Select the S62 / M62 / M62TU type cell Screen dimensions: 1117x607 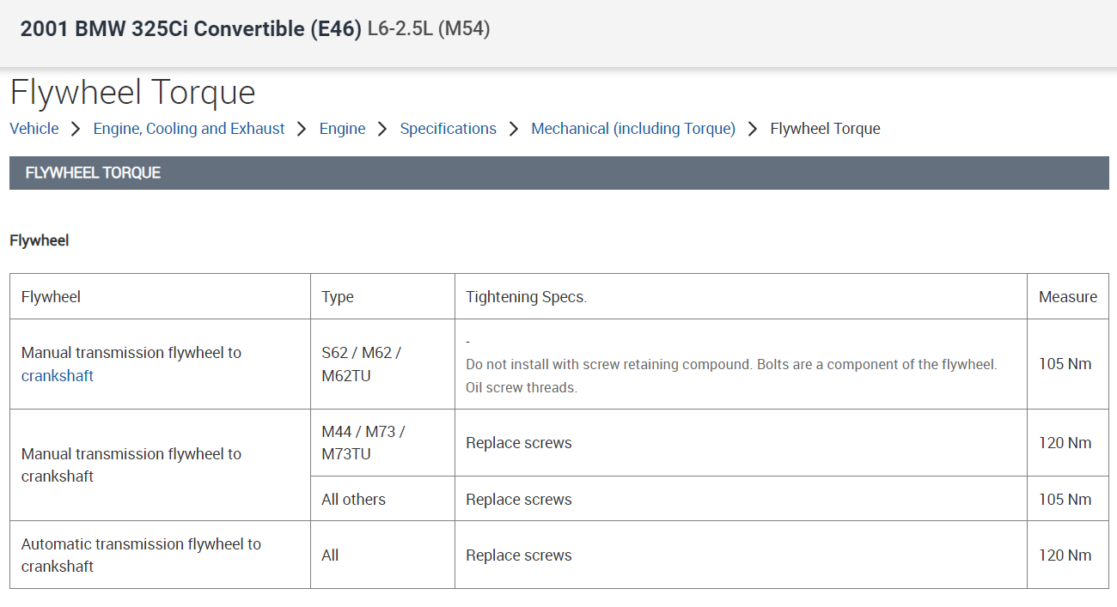click(x=362, y=364)
